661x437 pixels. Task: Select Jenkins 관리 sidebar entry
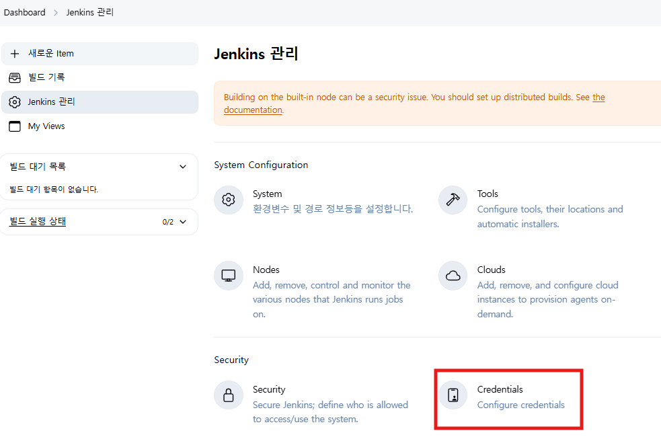100,102
